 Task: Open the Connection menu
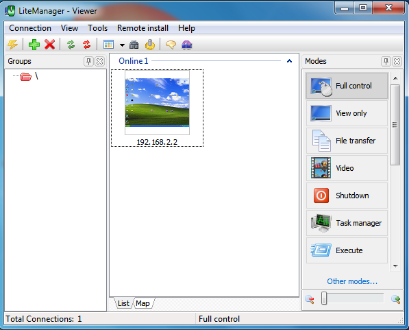pyautogui.click(x=30, y=28)
